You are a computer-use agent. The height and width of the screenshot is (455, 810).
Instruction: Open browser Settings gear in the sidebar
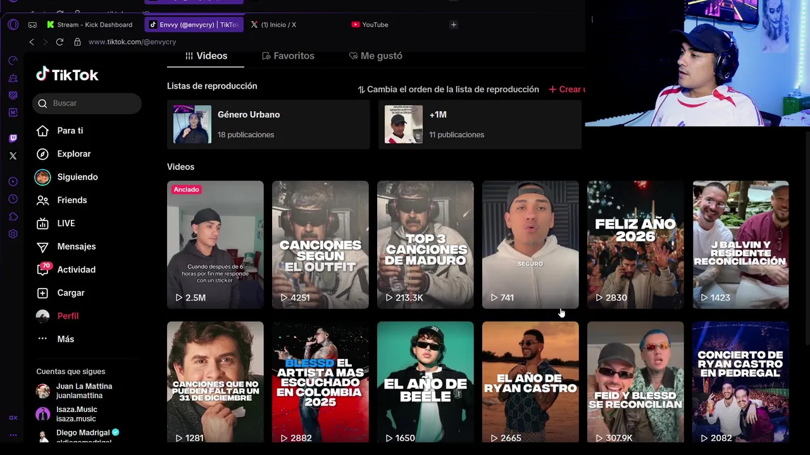pyautogui.click(x=13, y=234)
